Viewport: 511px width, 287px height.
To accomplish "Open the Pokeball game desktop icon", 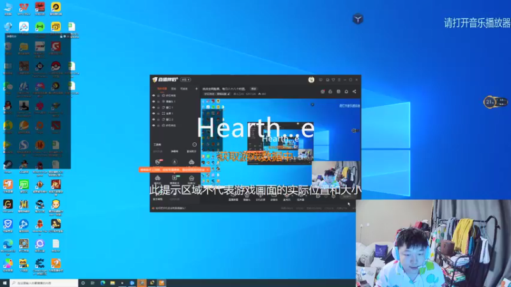I will pyautogui.click(x=56, y=68).
